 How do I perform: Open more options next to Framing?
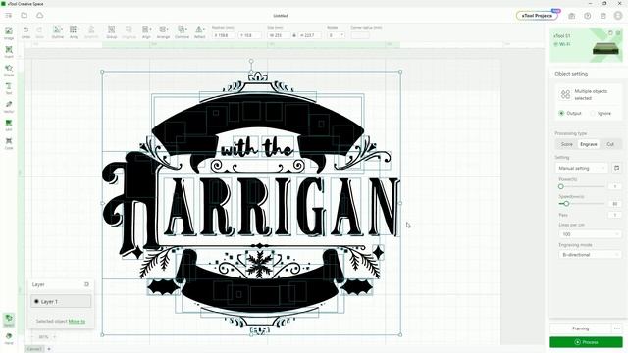tap(617, 328)
